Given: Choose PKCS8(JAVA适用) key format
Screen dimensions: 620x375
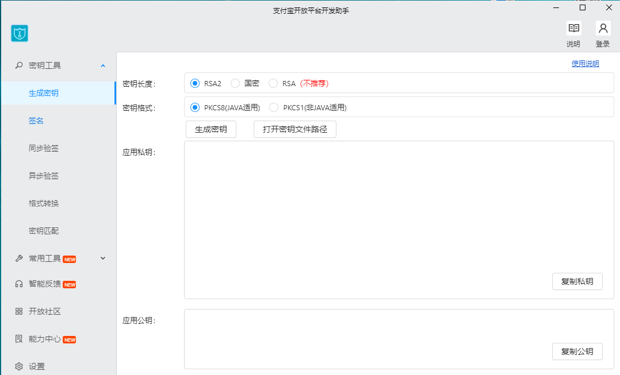Looking at the screenshot, I should (195, 107).
